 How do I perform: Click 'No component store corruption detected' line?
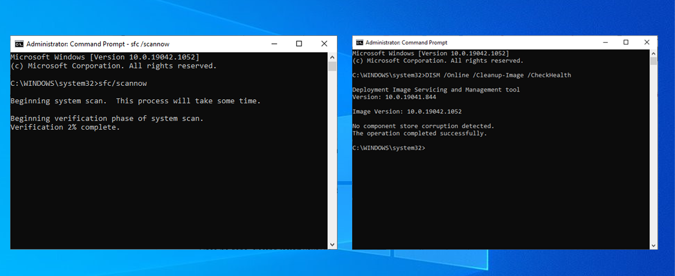423,126
